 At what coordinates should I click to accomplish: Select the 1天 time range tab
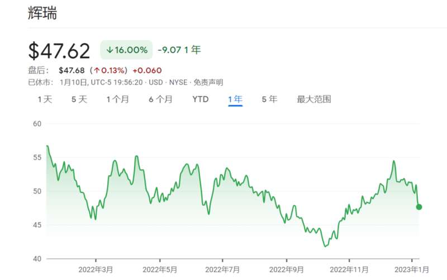coord(45,99)
